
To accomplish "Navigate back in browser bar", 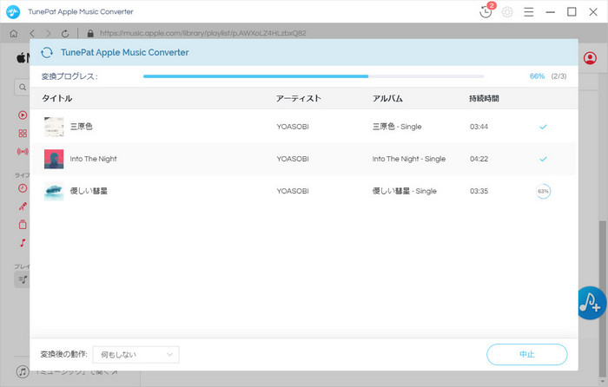I will click(32, 33).
